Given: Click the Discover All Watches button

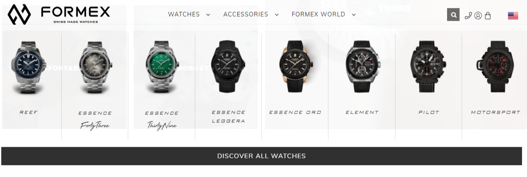Looking at the screenshot, I should pos(261,156).
